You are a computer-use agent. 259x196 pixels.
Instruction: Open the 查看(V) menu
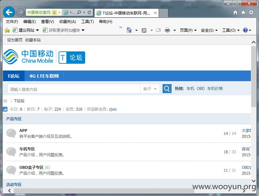point(48,22)
